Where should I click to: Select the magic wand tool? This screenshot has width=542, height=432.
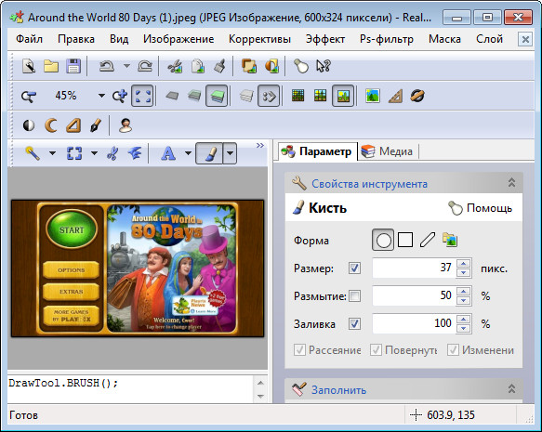tap(33, 153)
